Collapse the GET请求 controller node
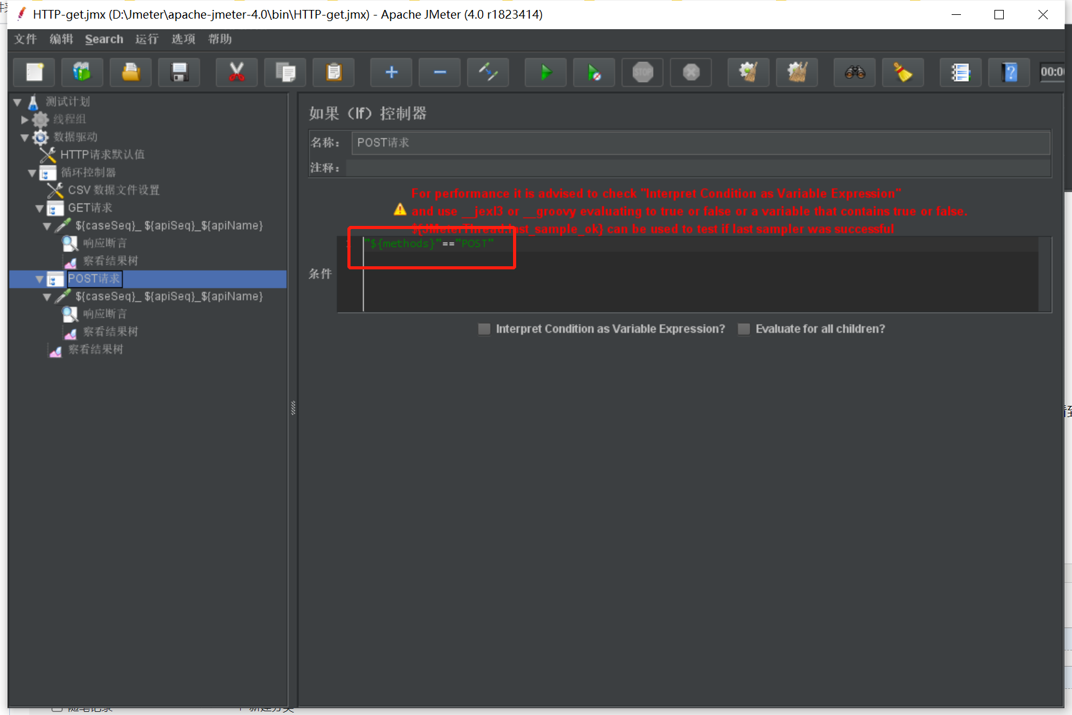The width and height of the screenshot is (1072, 715). pyautogui.click(x=40, y=208)
